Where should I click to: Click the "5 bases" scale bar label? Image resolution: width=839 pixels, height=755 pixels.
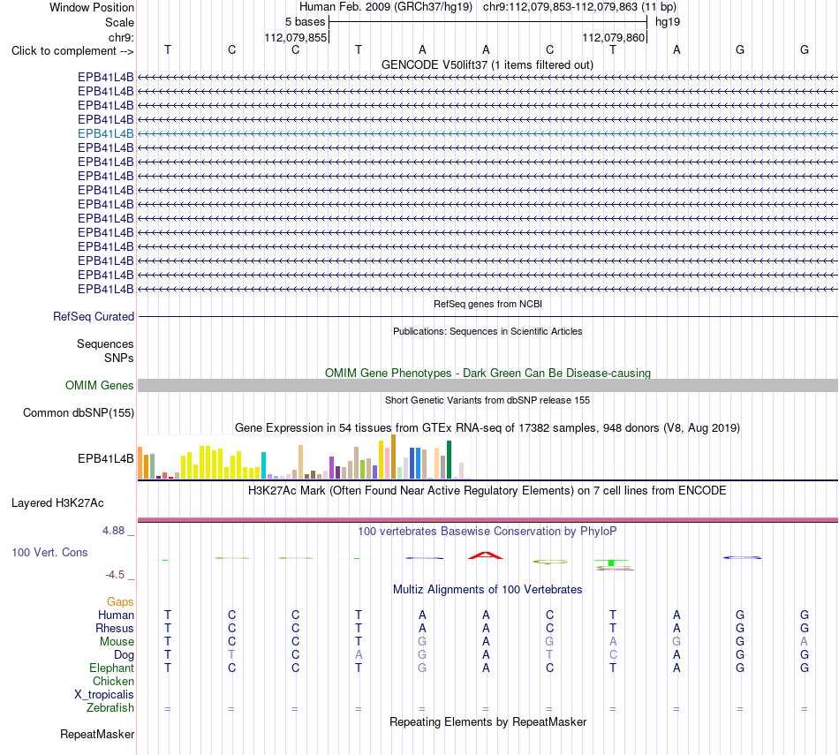[305, 22]
